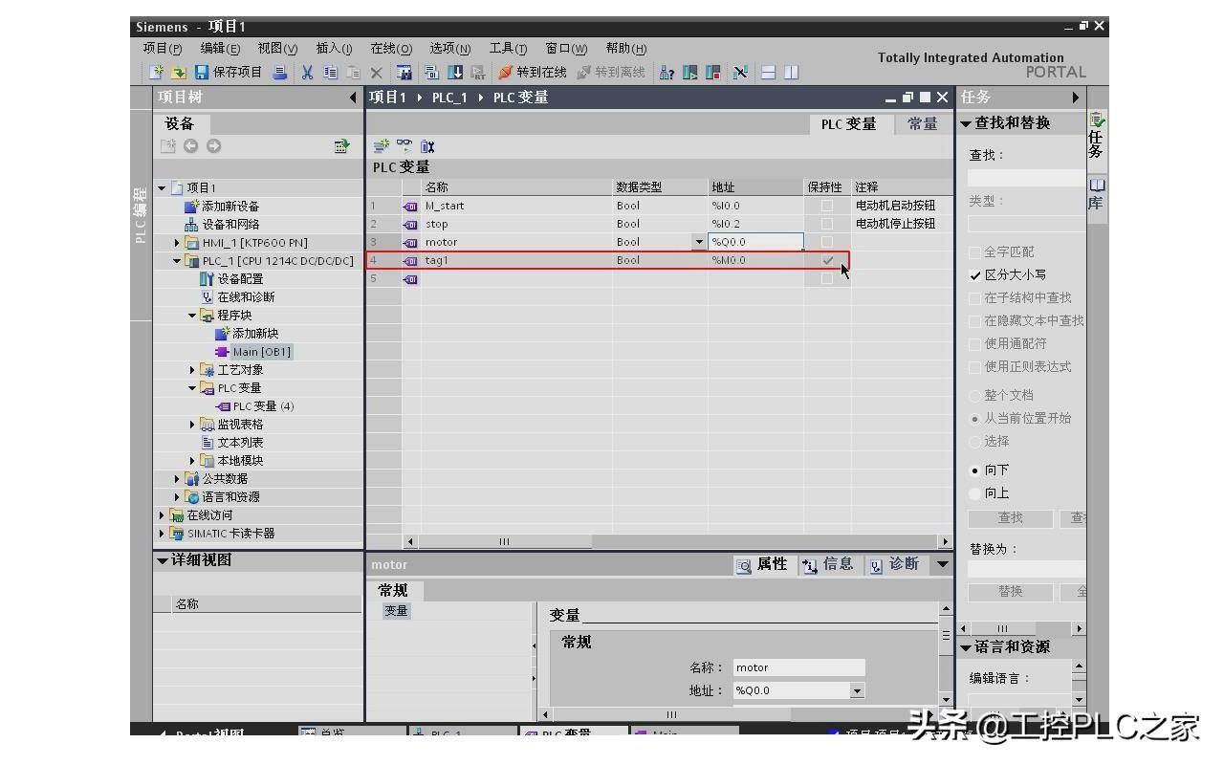Click the Delete X toolbar icon
The image size is (1224, 765).
pyautogui.click(x=377, y=73)
